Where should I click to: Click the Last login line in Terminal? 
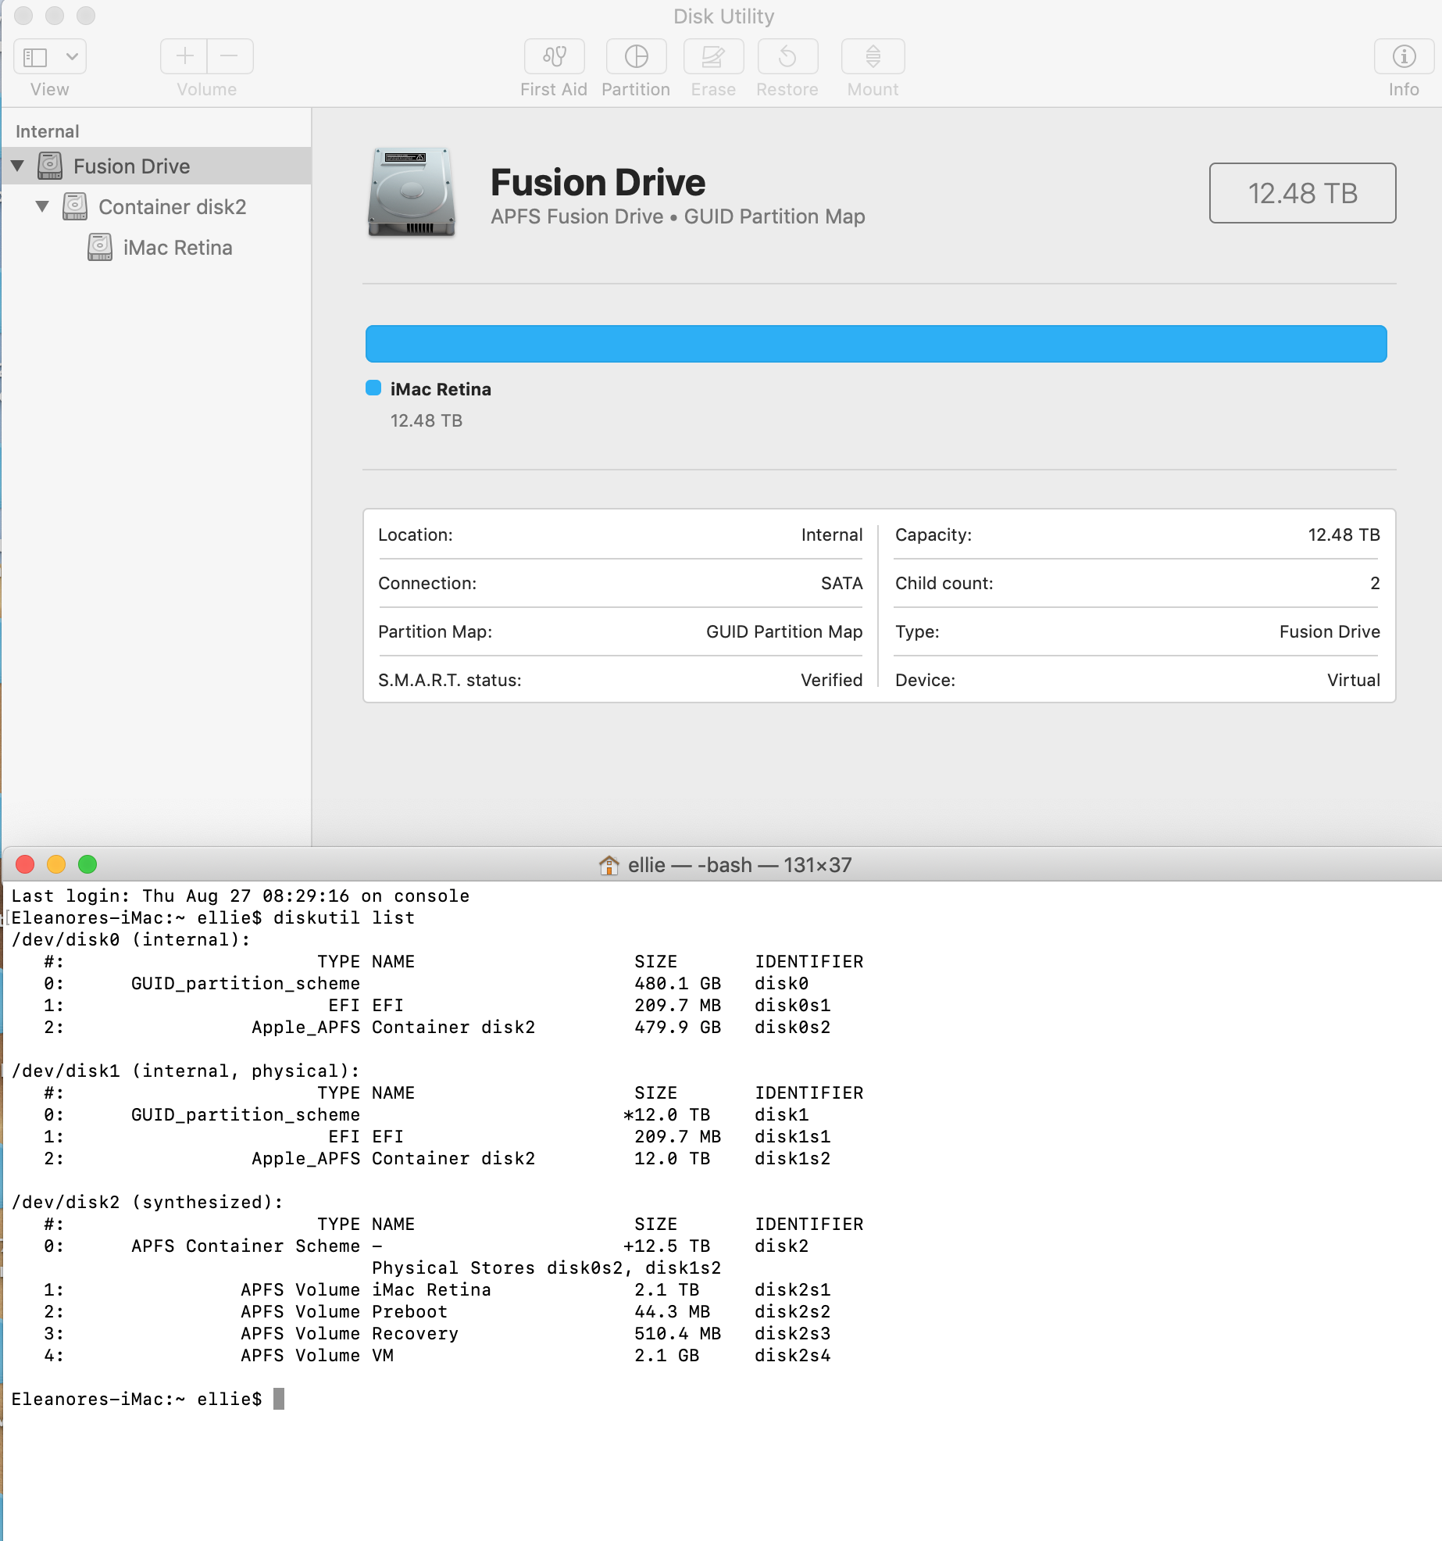click(241, 896)
